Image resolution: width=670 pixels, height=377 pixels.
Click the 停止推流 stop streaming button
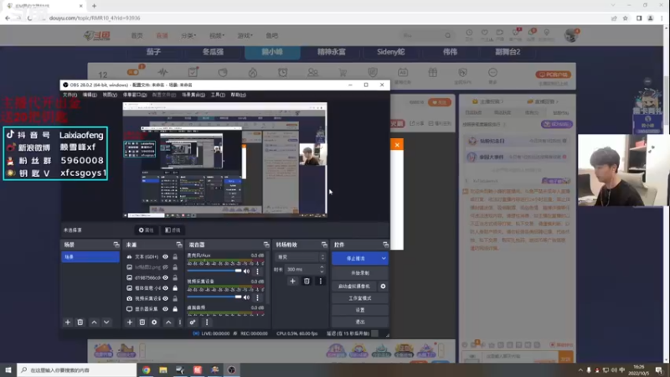[355, 258]
